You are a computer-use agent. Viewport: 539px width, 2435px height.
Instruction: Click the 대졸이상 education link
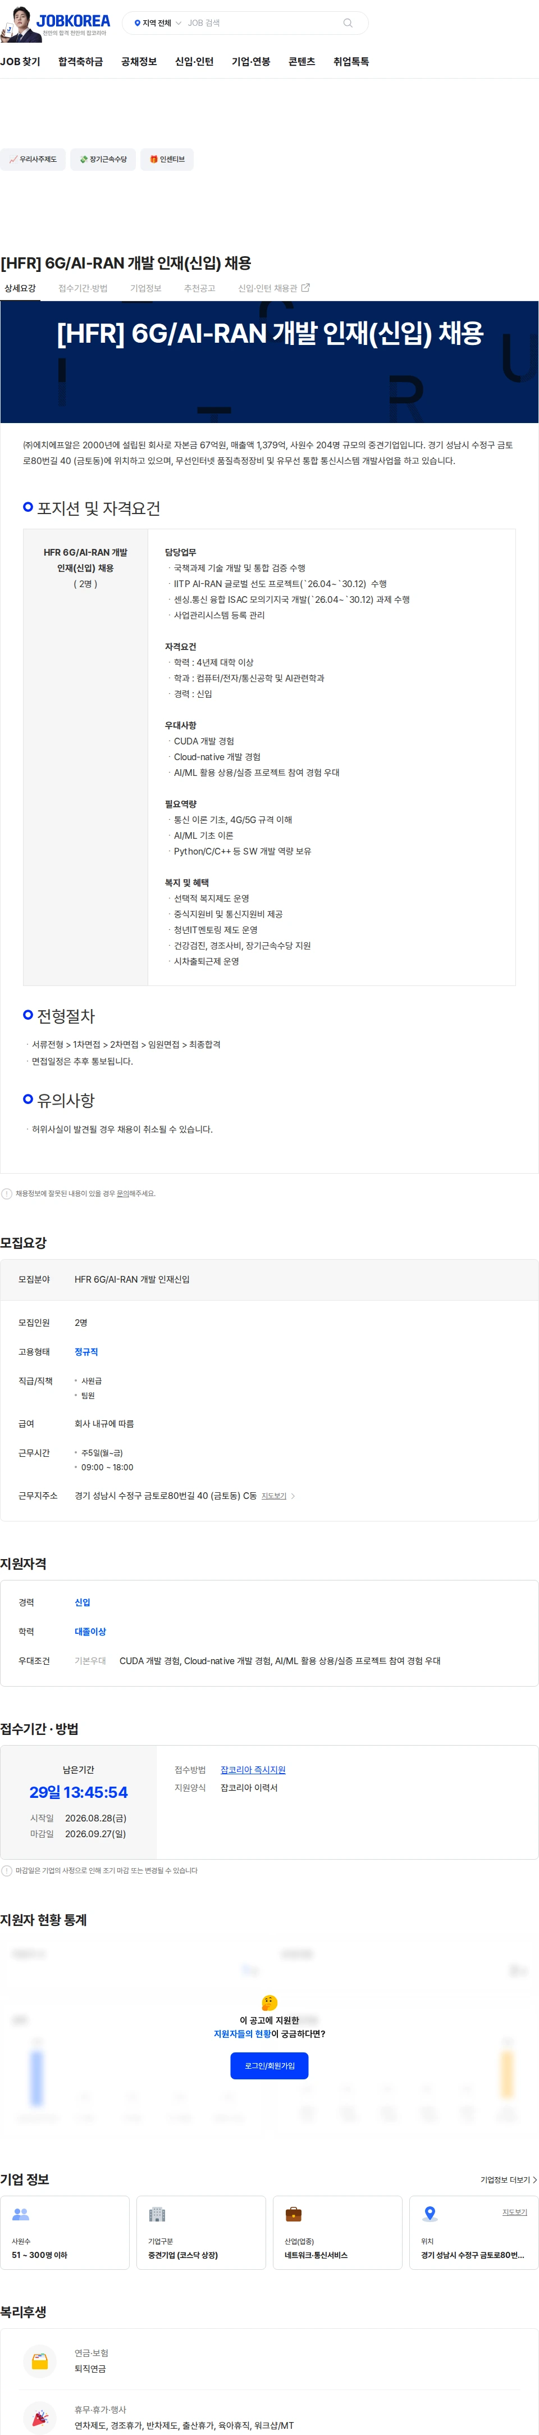90,1632
